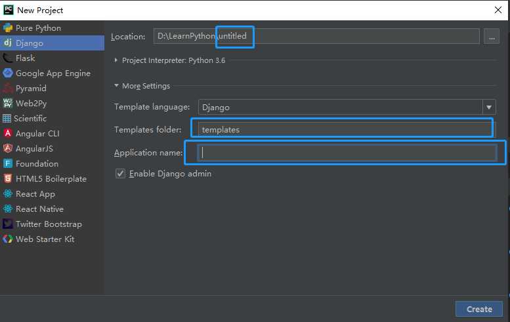Click the Application name field

347,152
